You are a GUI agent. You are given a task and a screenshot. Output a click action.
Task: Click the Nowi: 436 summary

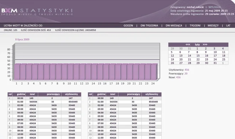coord(174,77)
